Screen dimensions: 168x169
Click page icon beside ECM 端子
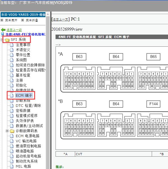(11, 96)
